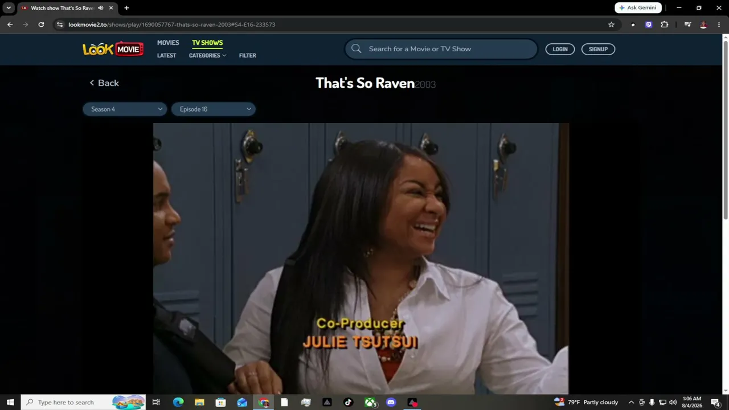
Task: Click the Signup button
Action: pyautogui.click(x=598, y=49)
